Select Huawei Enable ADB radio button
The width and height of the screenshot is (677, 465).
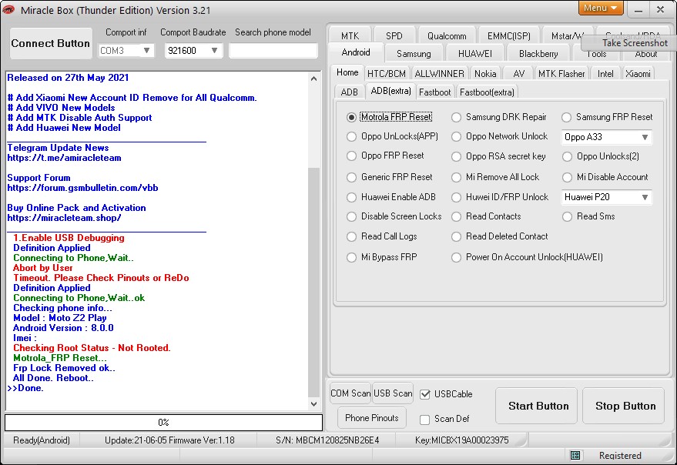(351, 197)
